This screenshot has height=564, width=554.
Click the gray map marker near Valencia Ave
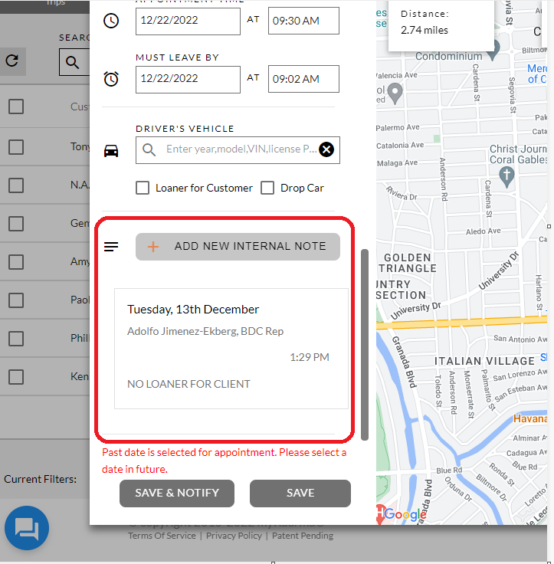tap(395, 93)
